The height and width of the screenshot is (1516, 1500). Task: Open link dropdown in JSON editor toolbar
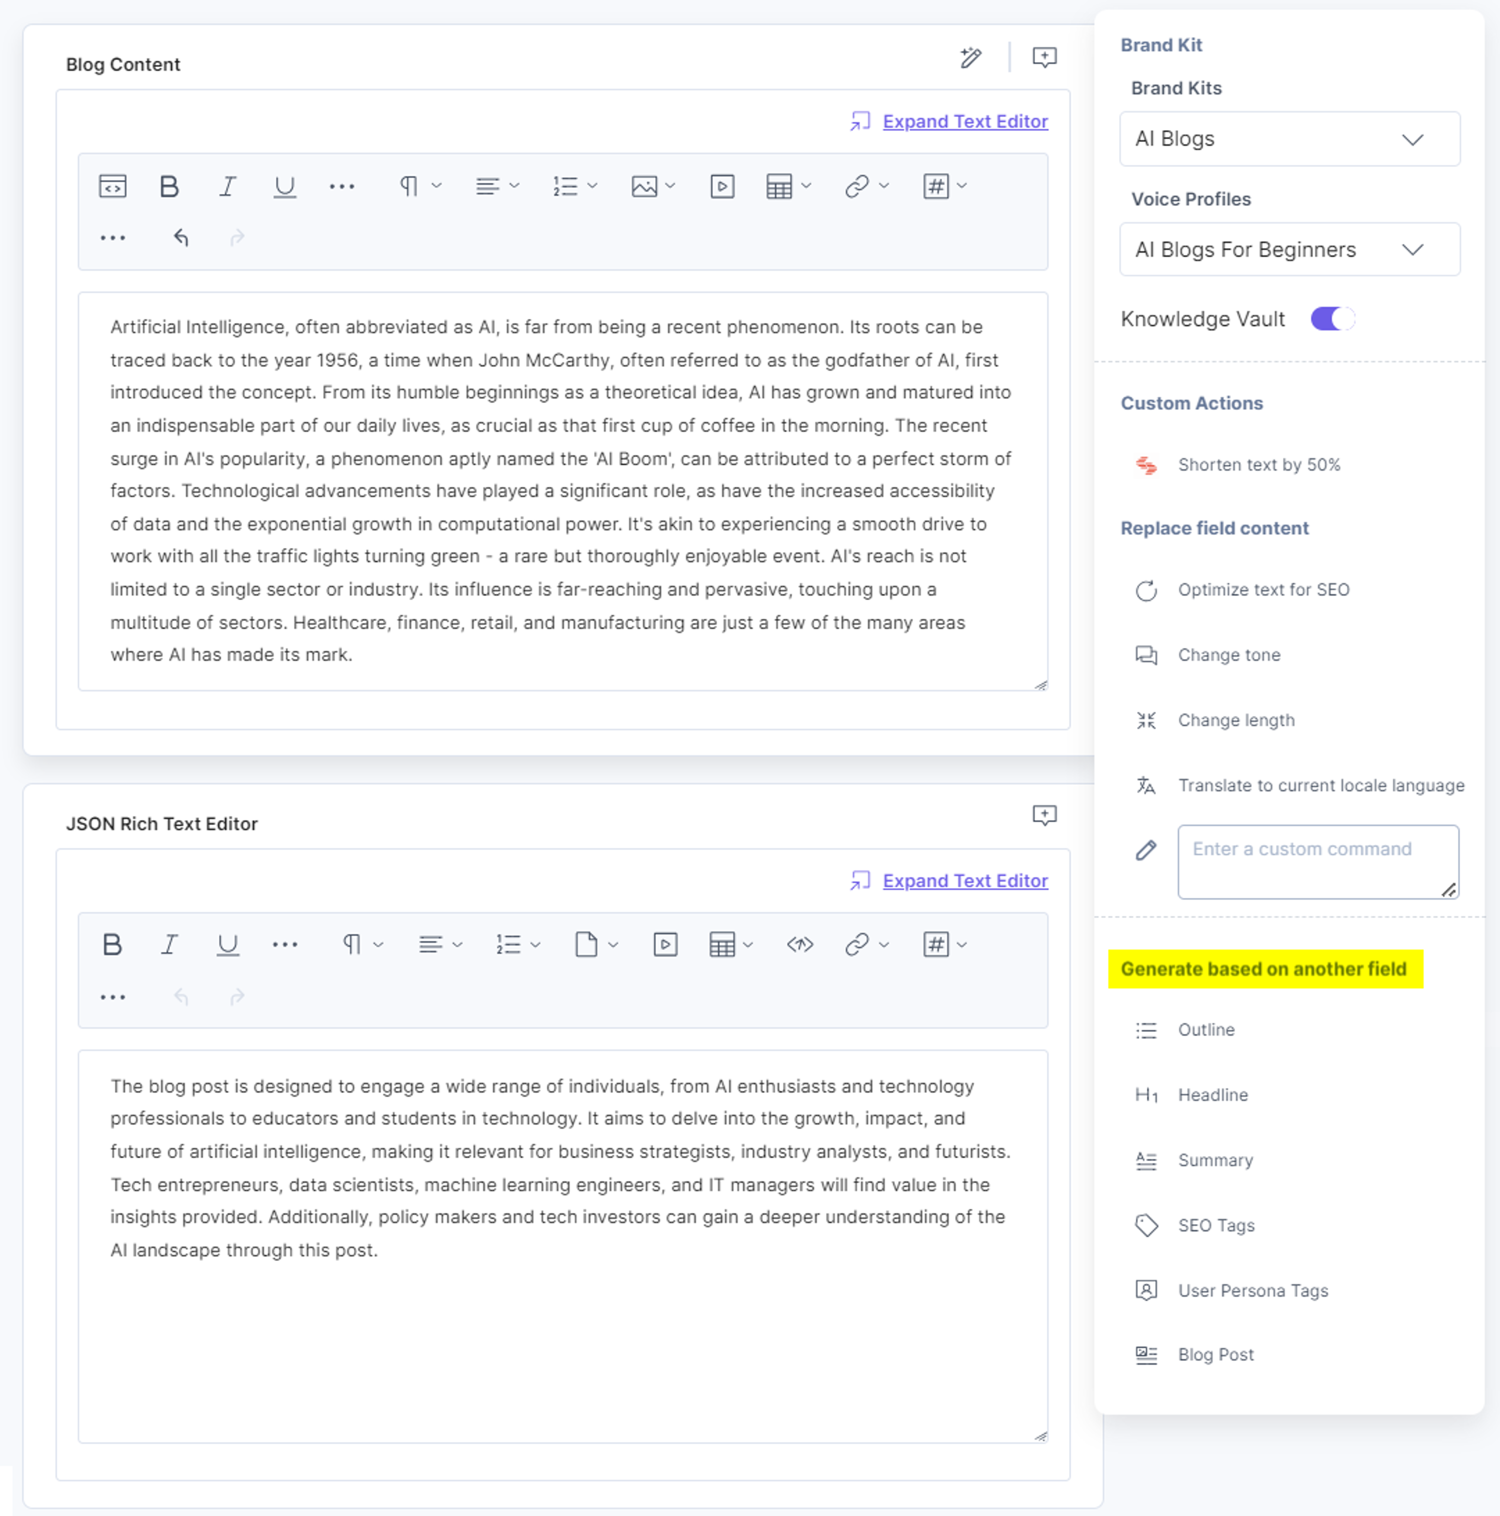tap(866, 944)
